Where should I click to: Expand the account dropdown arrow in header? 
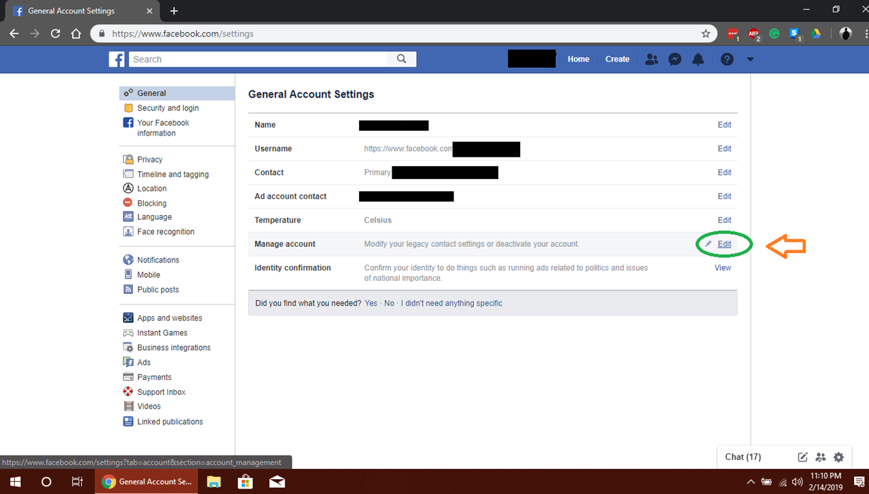750,59
